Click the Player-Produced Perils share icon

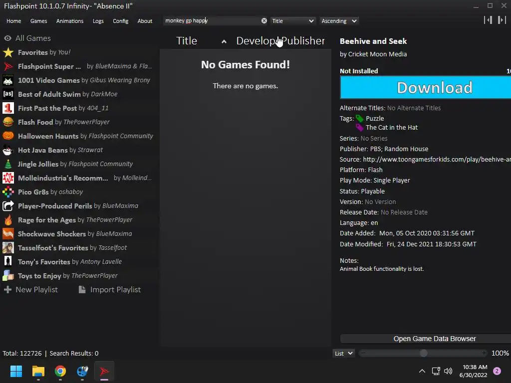(x=8, y=206)
